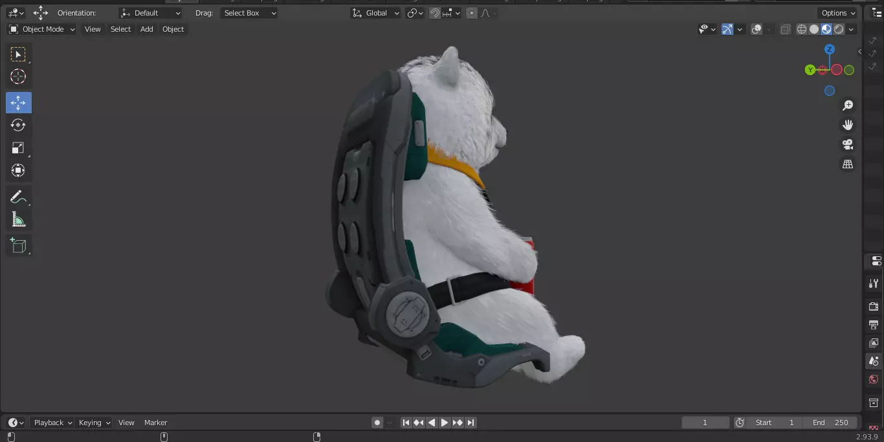Click the zoom viewport magnifier icon

(847, 105)
